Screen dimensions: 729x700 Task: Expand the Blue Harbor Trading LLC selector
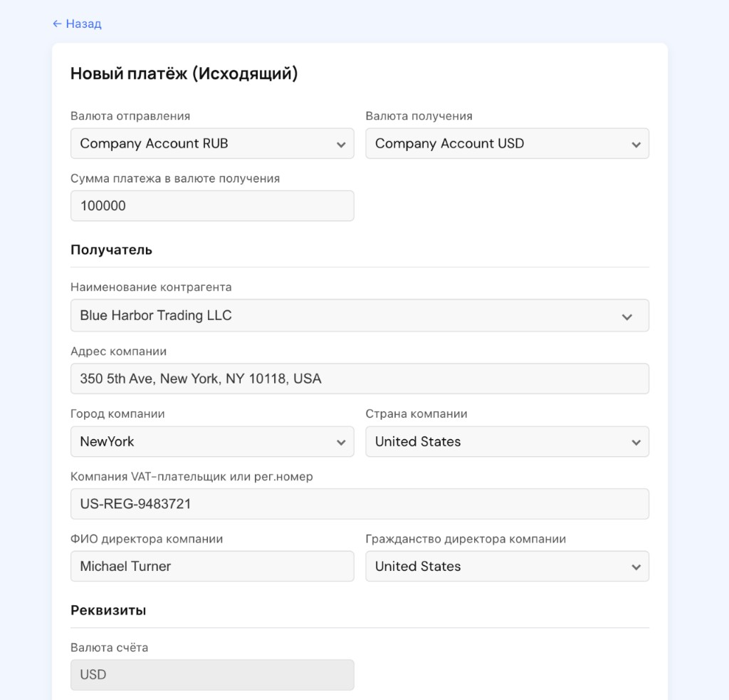tap(342, 315)
